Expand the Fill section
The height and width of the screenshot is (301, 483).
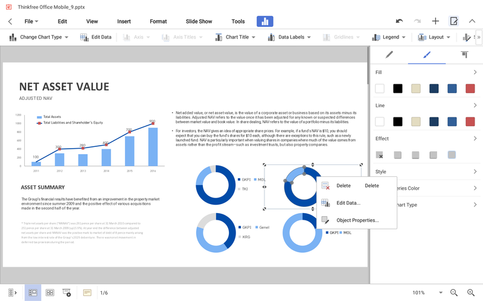(426, 72)
